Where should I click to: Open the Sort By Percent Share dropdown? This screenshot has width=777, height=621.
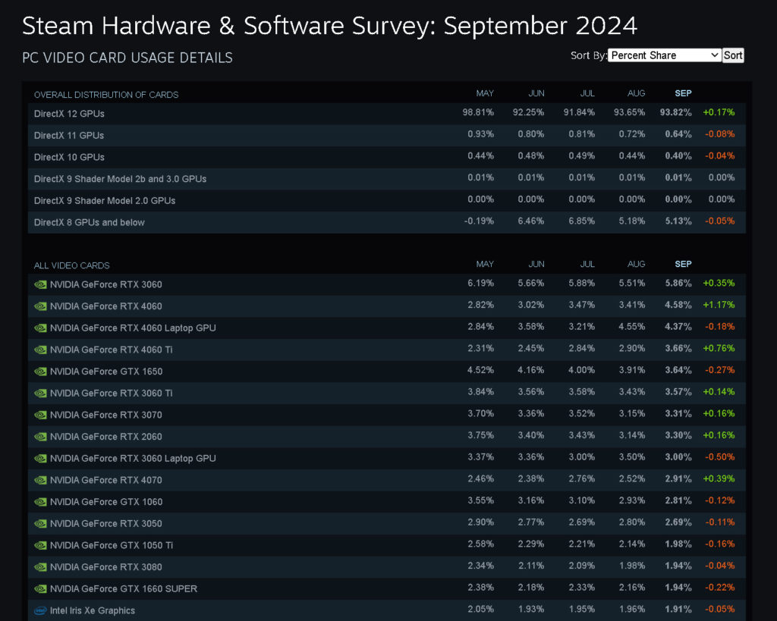(x=664, y=55)
